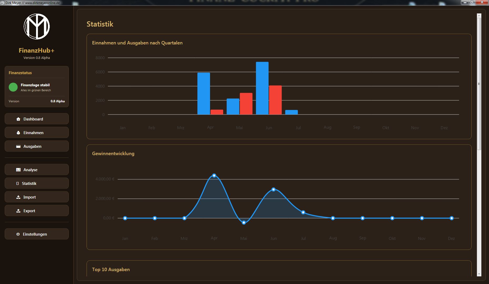Click the red Mai expense bar
This screenshot has width=489, height=284.
(246, 104)
